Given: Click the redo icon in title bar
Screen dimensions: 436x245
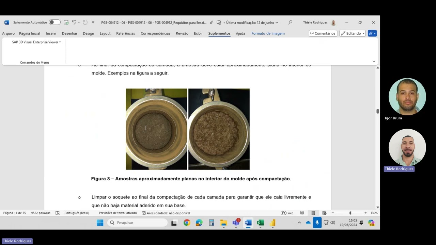Looking at the screenshot, I should 85,22.
